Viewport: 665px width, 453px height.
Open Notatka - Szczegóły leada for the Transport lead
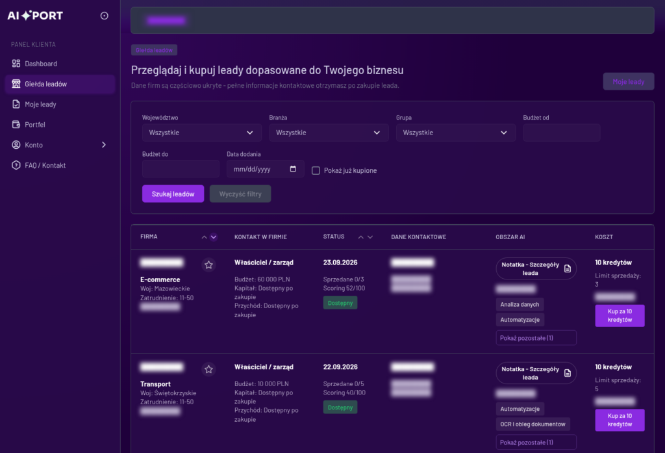(536, 373)
